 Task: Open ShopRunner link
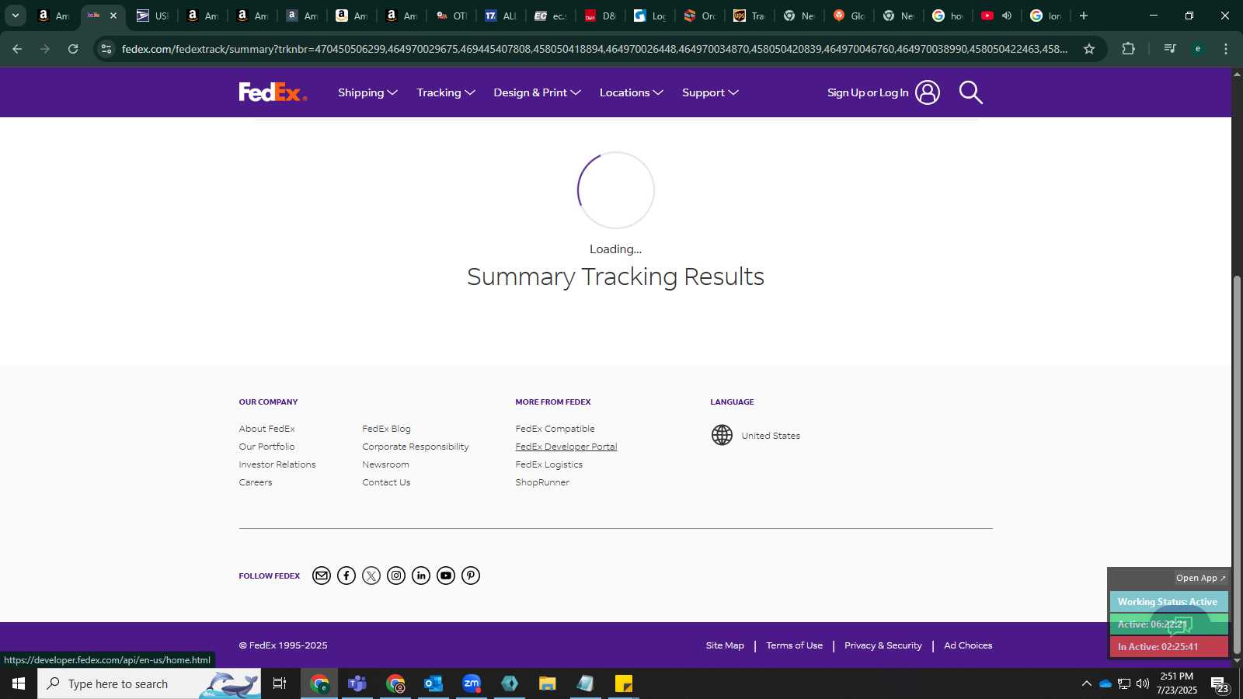tap(542, 482)
